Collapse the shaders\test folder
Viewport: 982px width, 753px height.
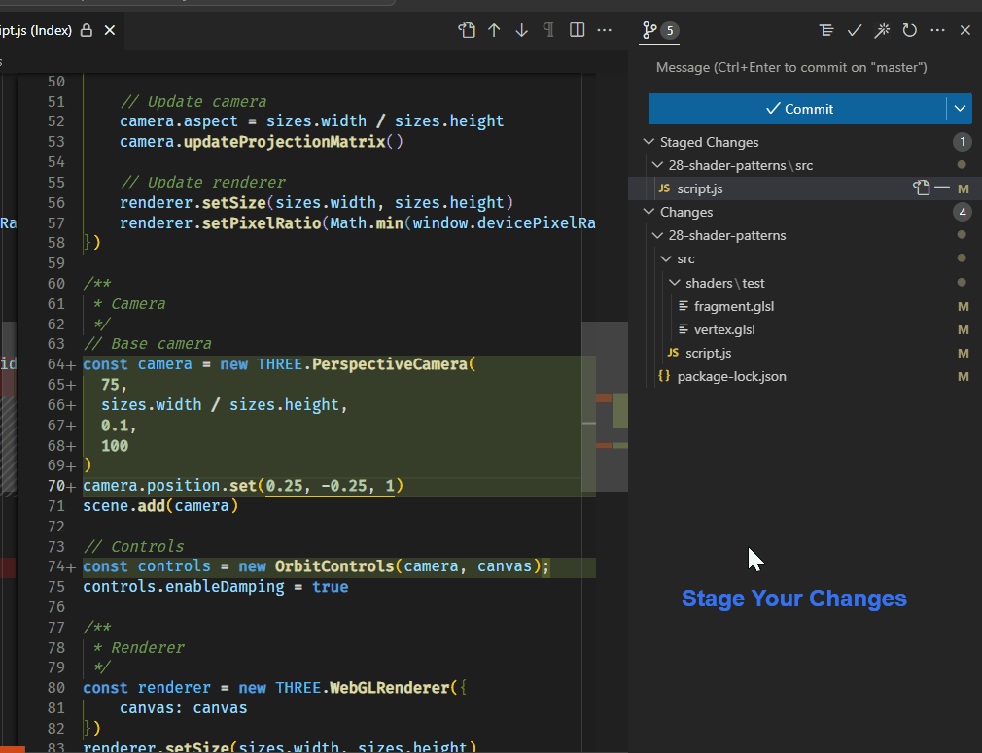click(673, 283)
